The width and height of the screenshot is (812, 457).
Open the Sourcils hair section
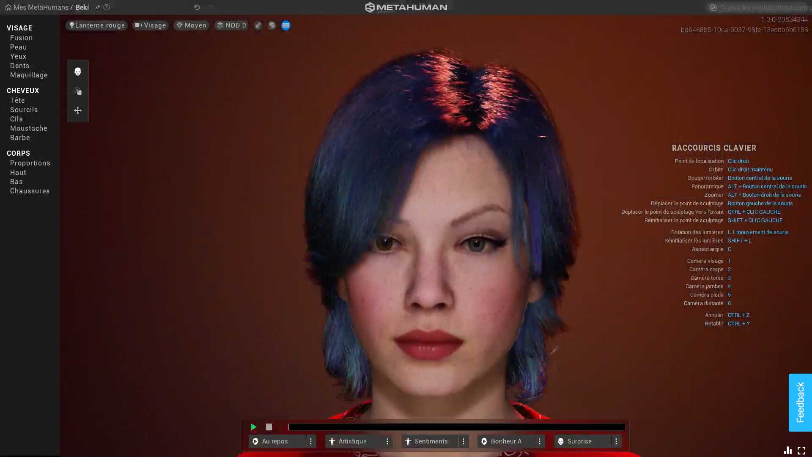point(24,110)
